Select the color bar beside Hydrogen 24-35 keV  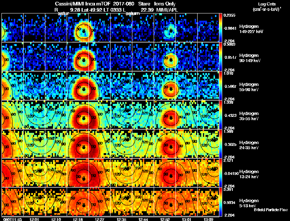[220, 144]
